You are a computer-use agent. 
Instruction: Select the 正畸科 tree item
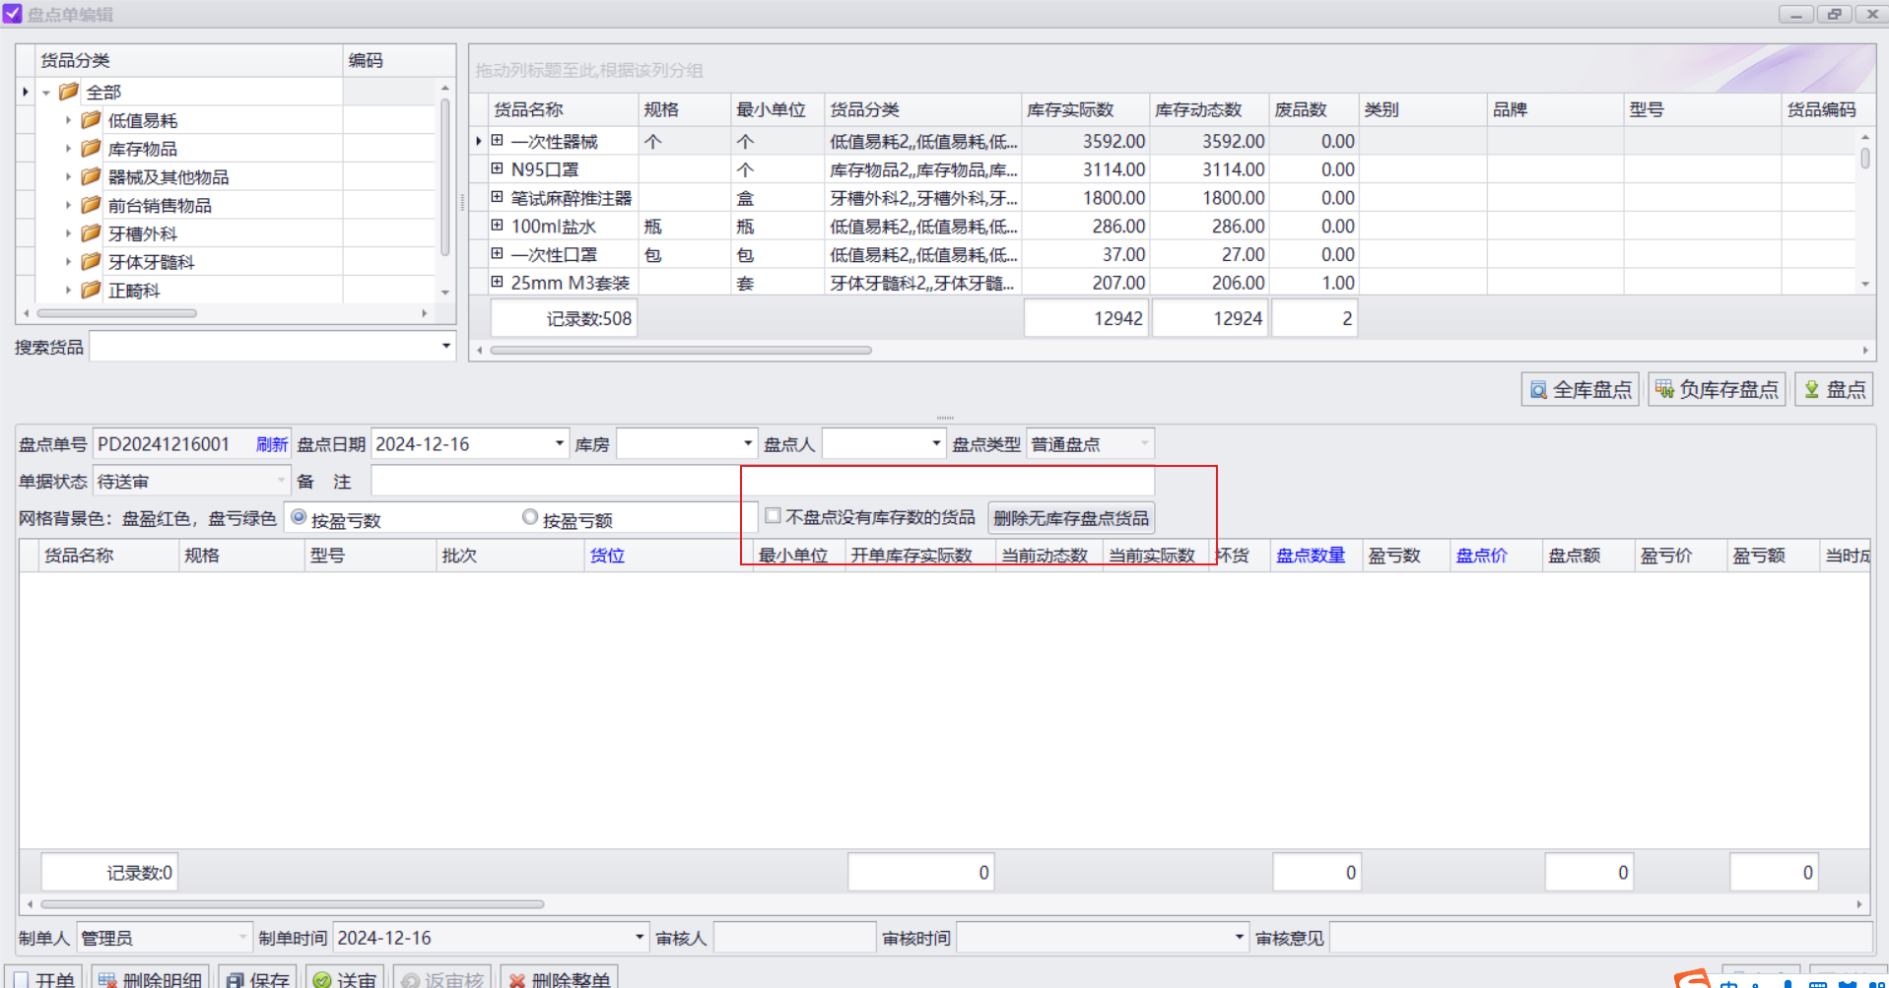(x=134, y=291)
